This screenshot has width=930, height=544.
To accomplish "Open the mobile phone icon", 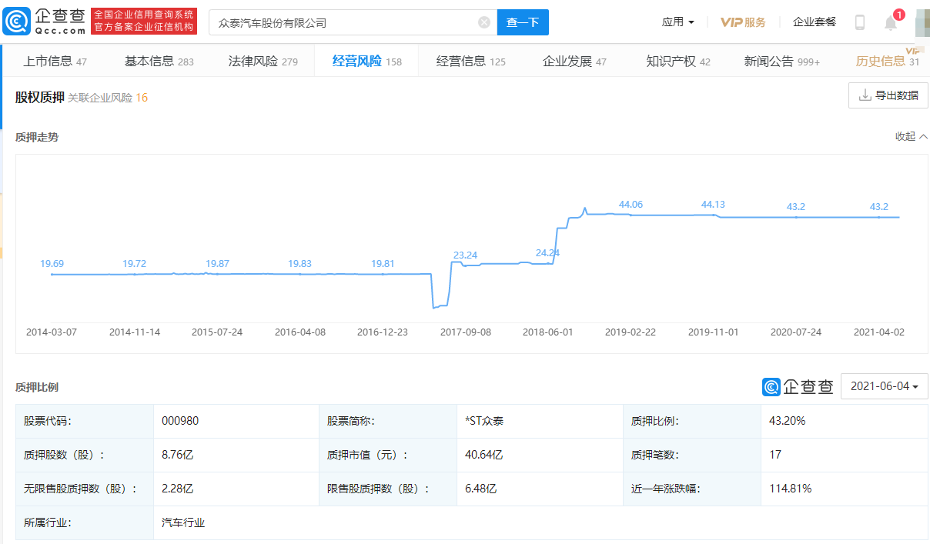I will [860, 22].
